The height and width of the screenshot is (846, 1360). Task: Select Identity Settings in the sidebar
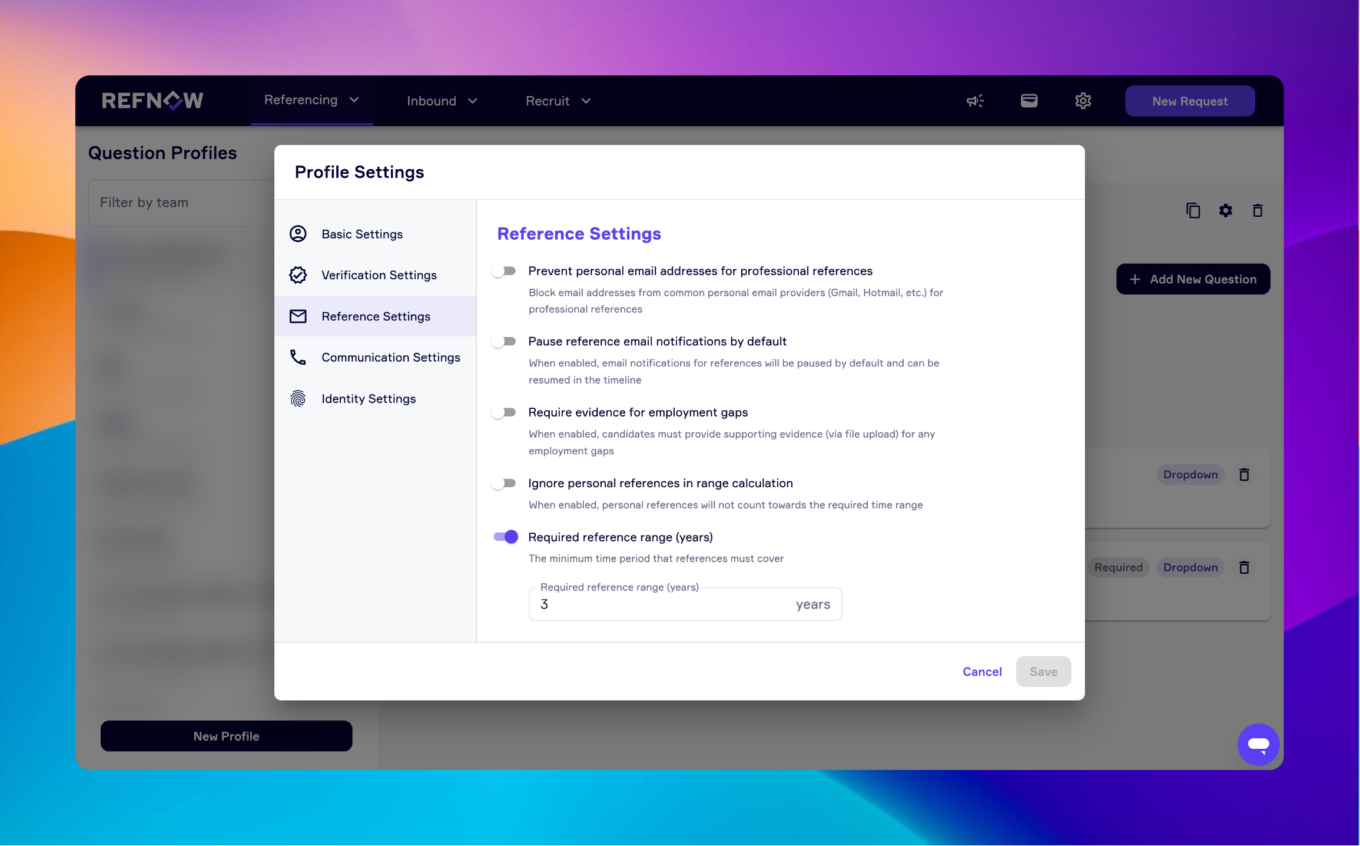click(368, 399)
